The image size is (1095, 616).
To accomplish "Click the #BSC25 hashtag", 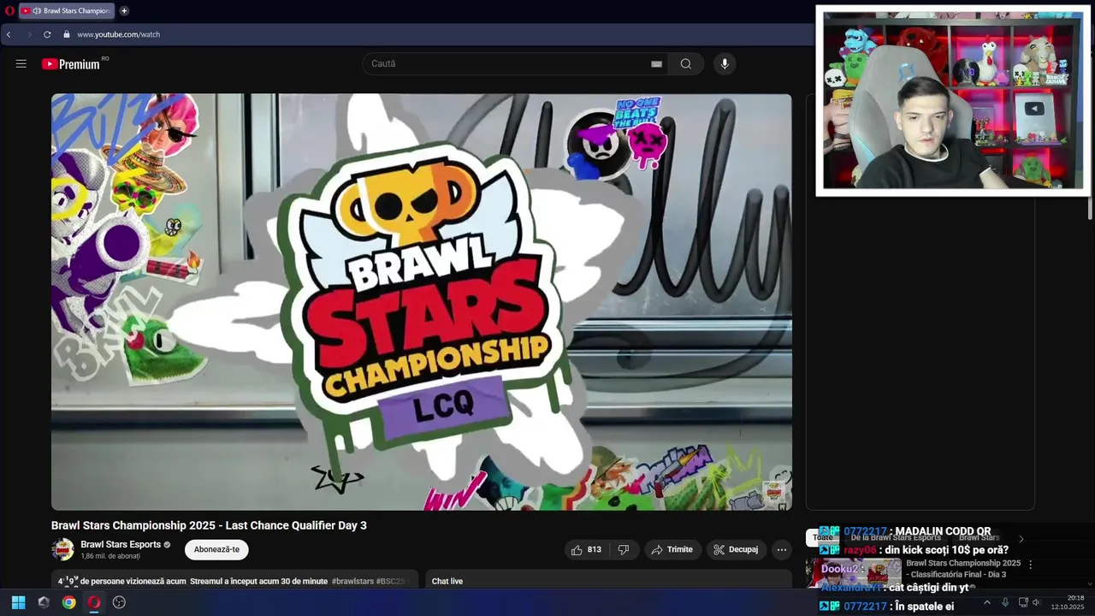I will click(390, 581).
